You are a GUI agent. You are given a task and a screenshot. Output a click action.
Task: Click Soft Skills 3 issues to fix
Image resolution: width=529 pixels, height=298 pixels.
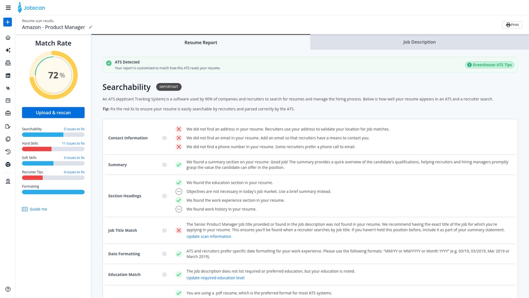click(74, 158)
